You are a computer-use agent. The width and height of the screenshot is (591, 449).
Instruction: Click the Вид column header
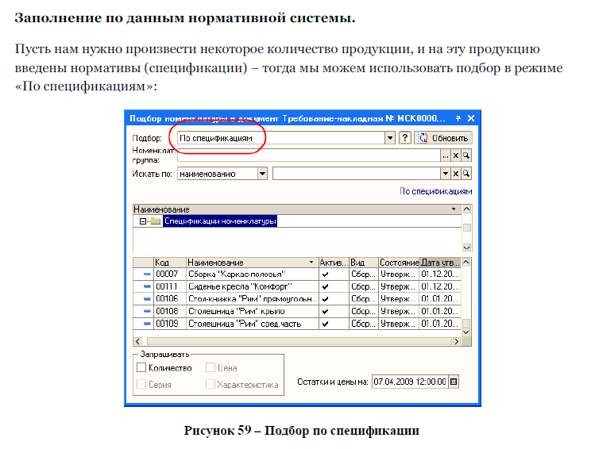click(x=363, y=262)
